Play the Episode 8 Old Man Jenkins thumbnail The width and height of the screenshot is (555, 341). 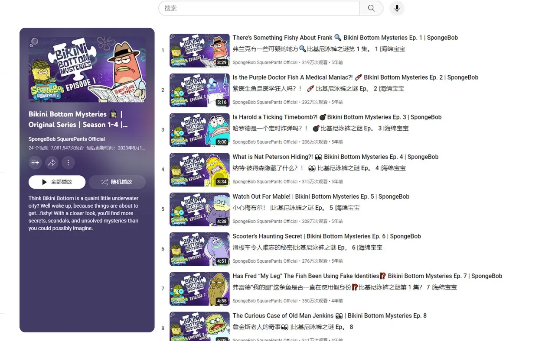coord(199,326)
